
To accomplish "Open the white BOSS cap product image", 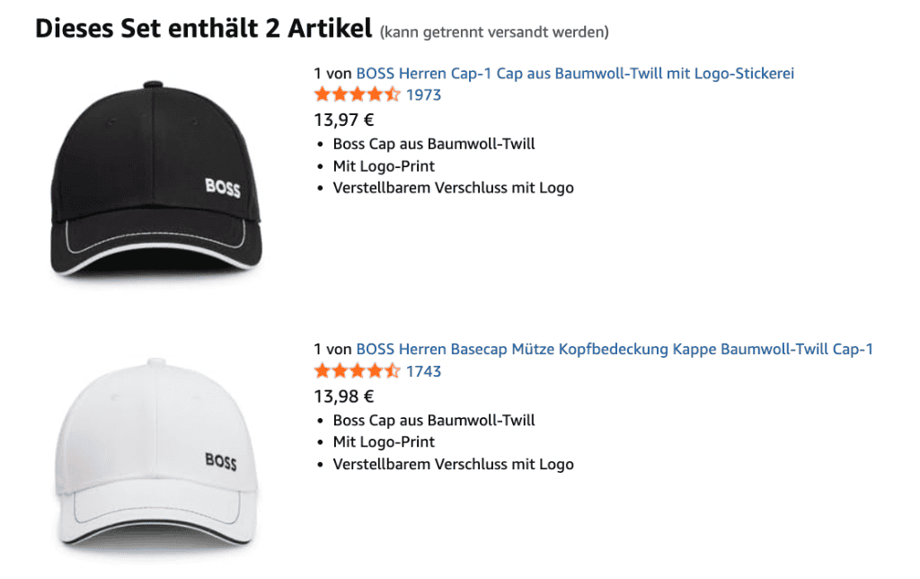I will pos(156,454).
